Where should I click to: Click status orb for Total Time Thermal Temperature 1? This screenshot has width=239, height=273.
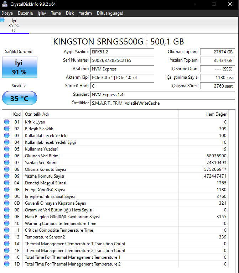pos(7,257)
